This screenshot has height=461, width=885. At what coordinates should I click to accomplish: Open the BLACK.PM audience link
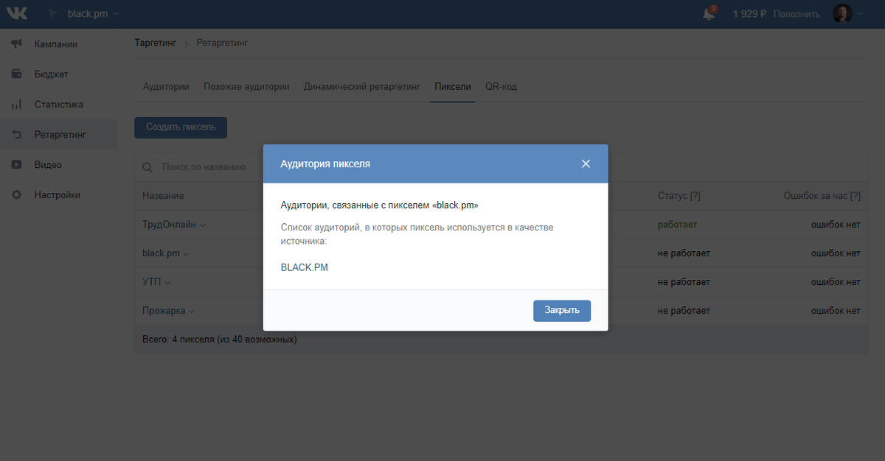coord(305,268)
